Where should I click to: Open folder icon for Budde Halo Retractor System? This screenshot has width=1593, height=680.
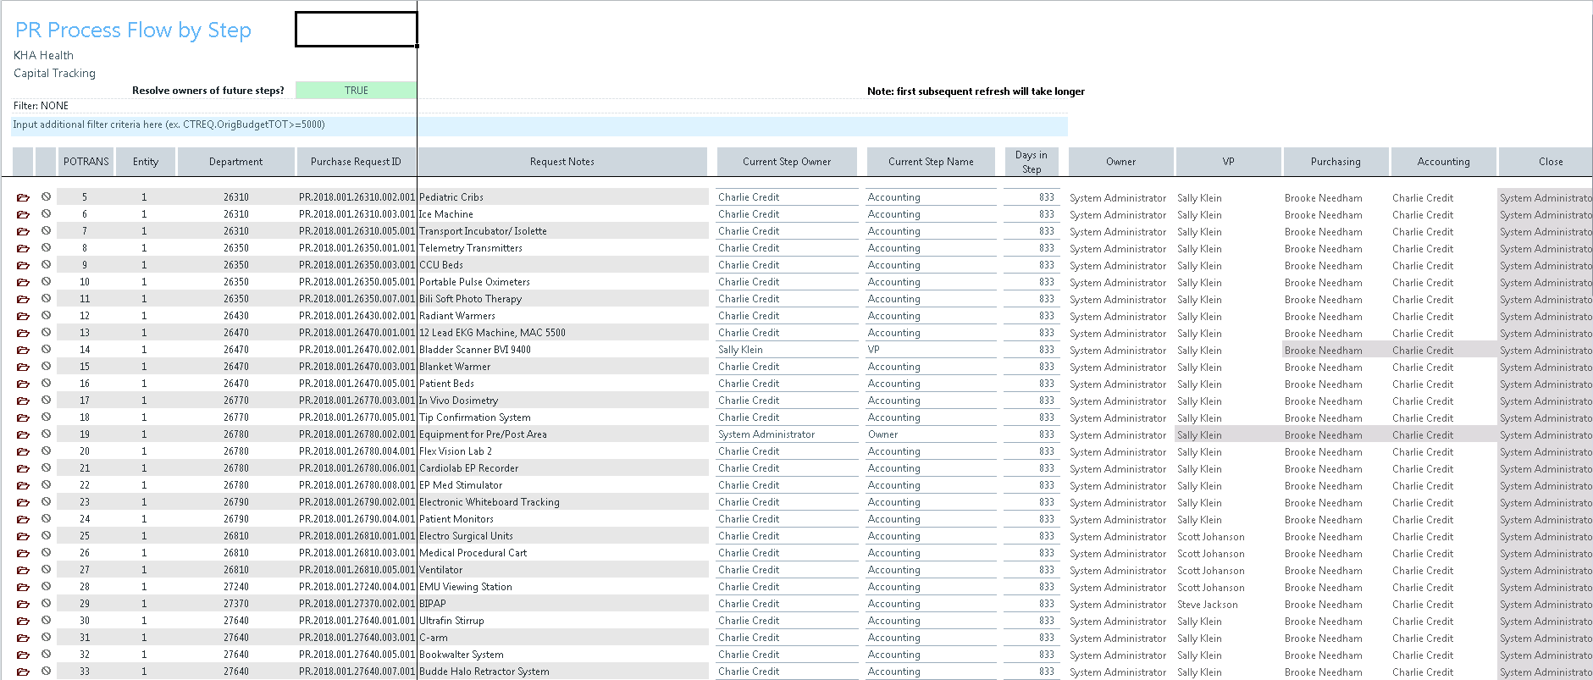click(x=23, y=672)
